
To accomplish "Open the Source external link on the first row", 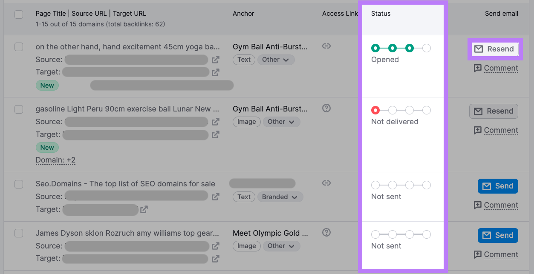I will tap(216, 60).
